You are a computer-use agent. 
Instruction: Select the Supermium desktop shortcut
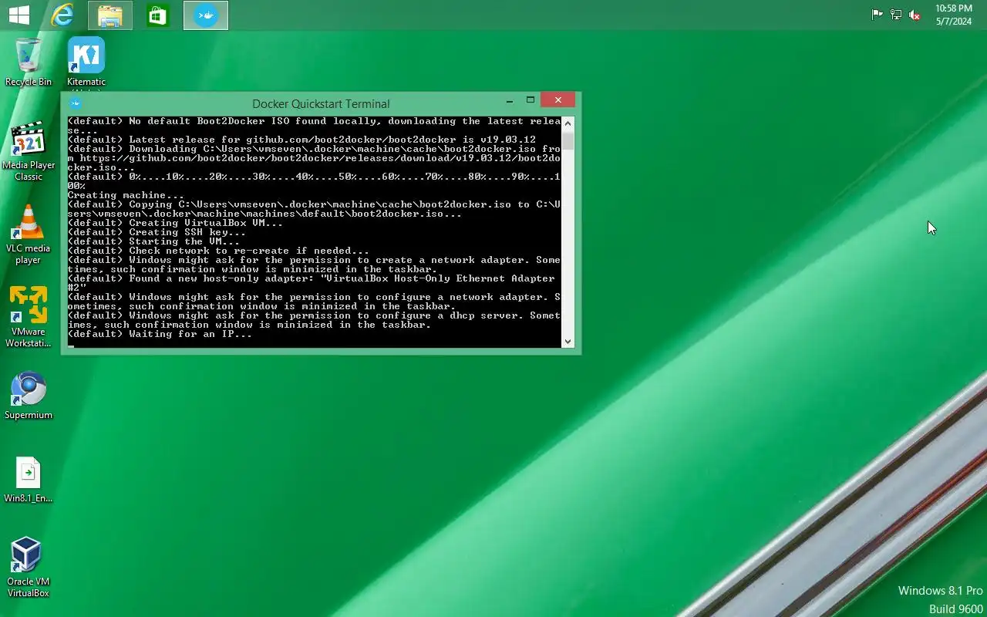29,396
